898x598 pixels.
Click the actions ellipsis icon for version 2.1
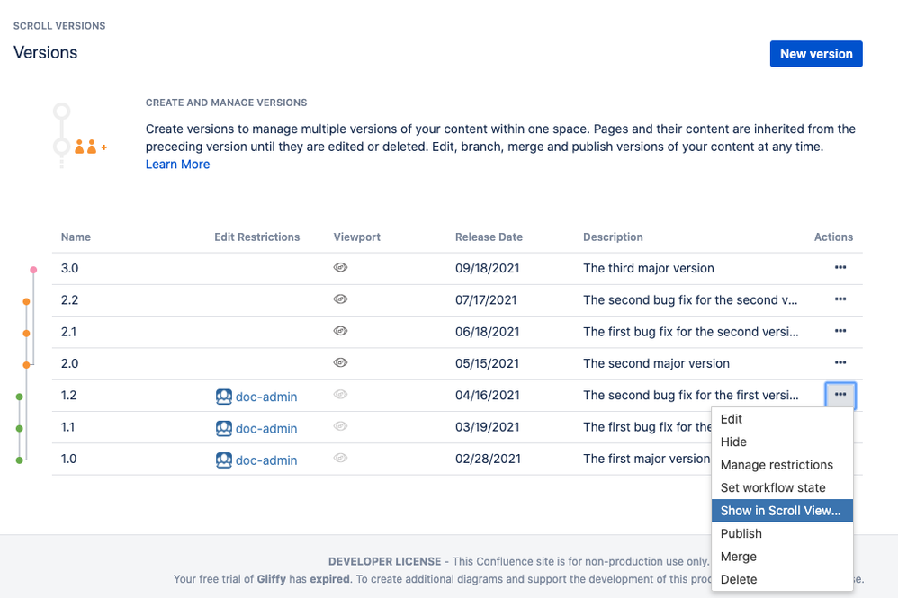pos(840,332)
